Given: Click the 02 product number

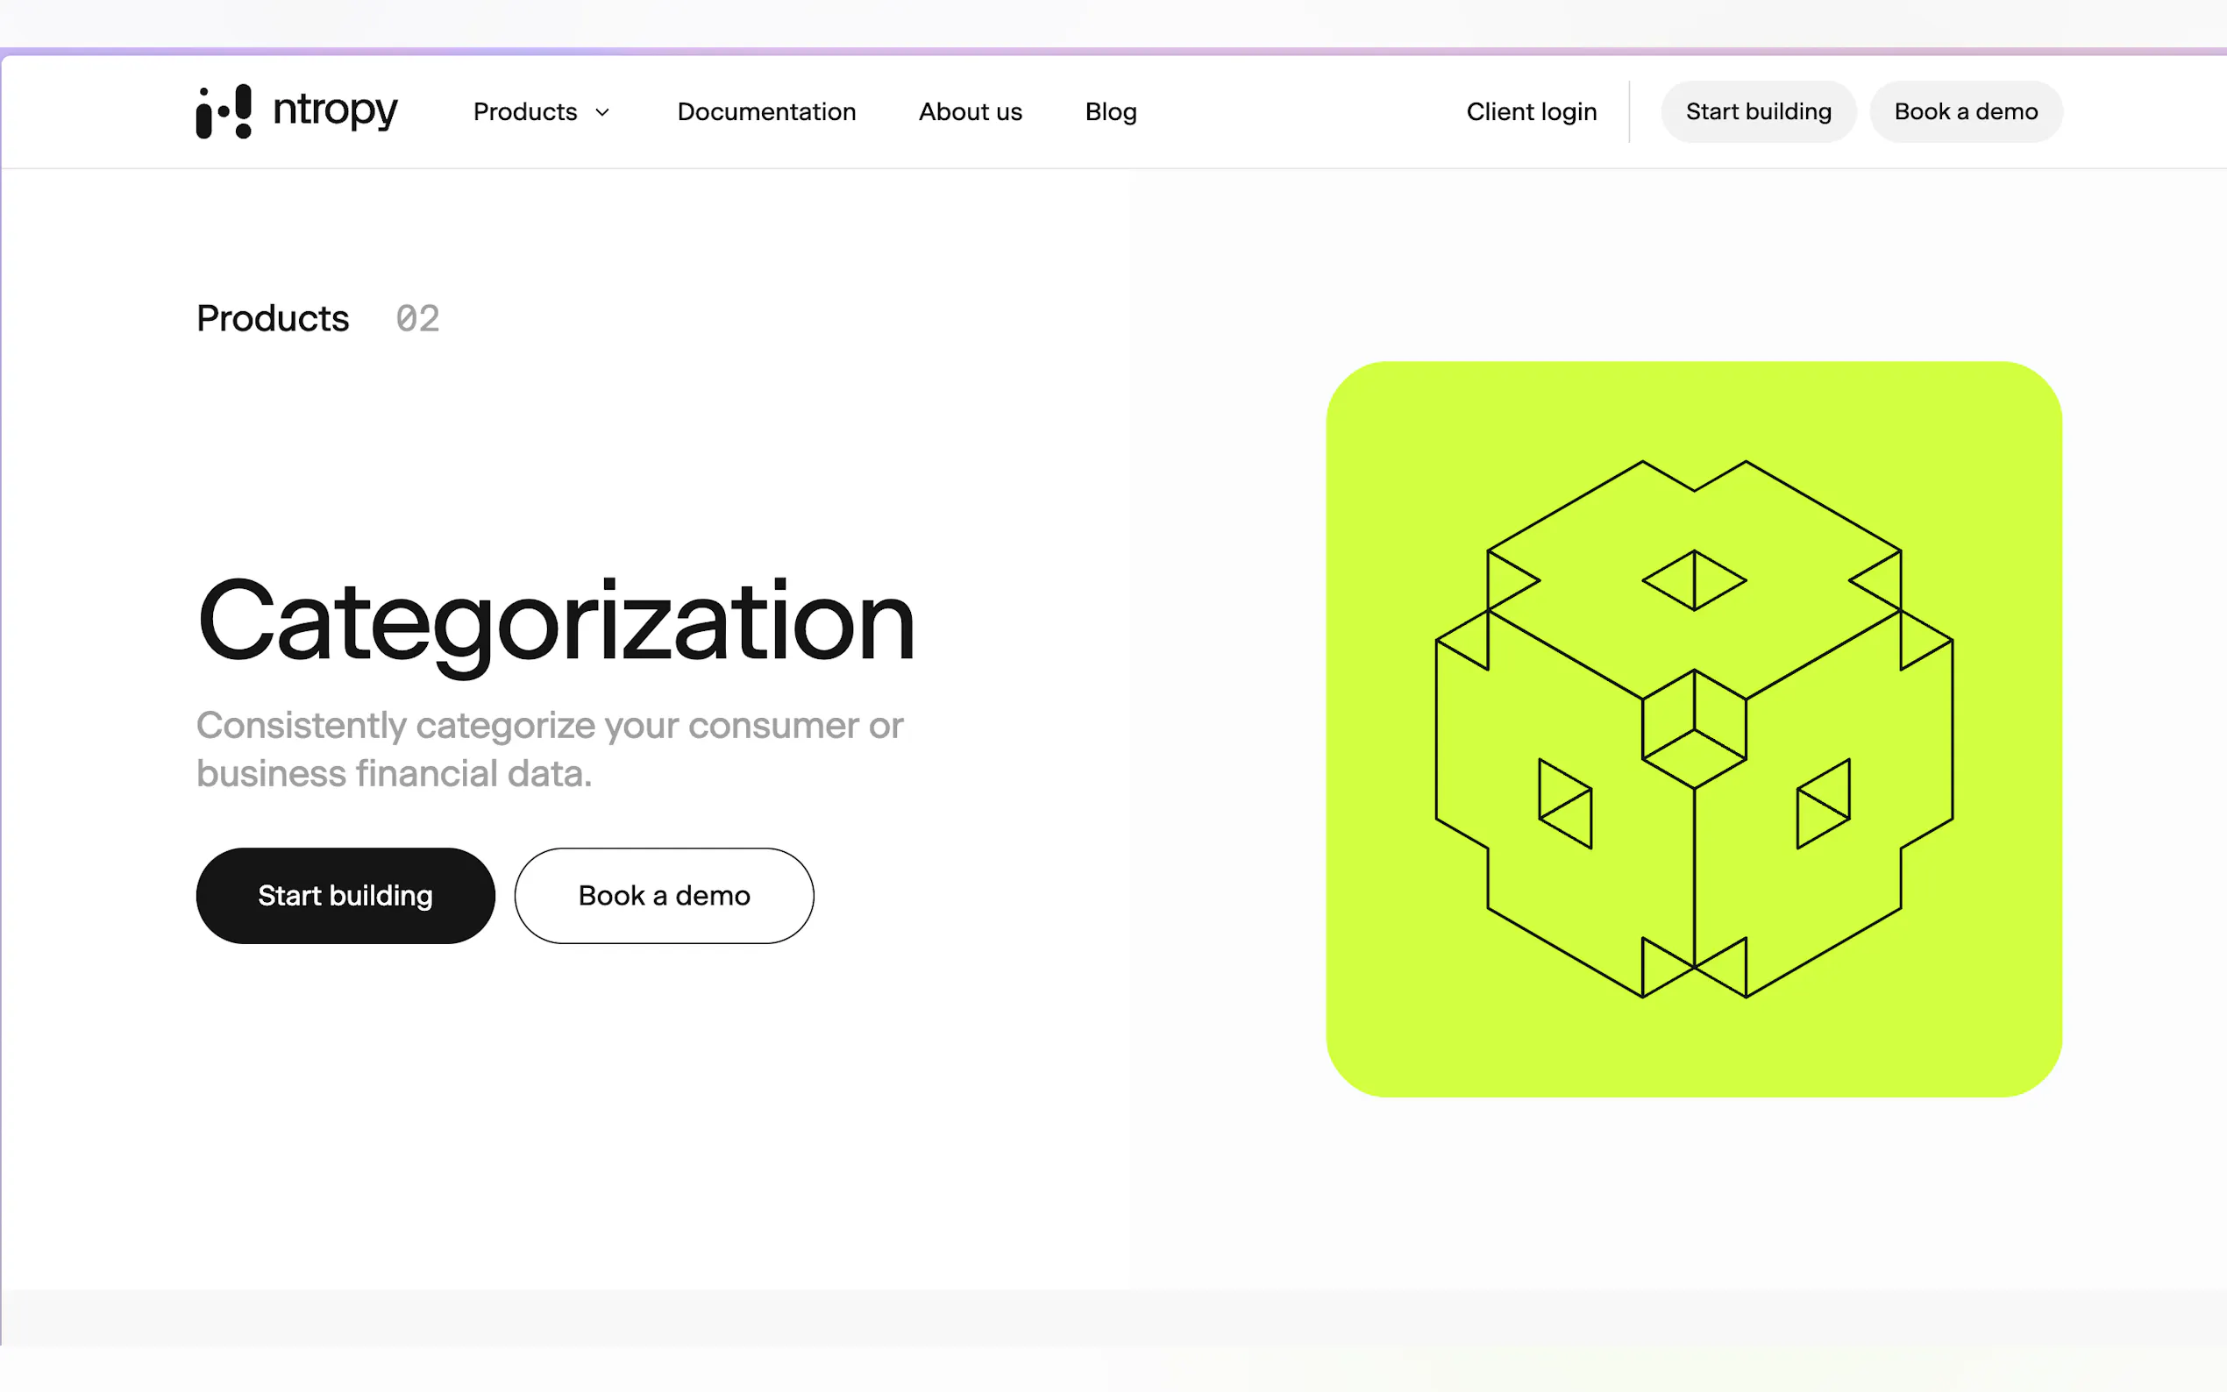Looking at the screenshot, I should point(417,318).
